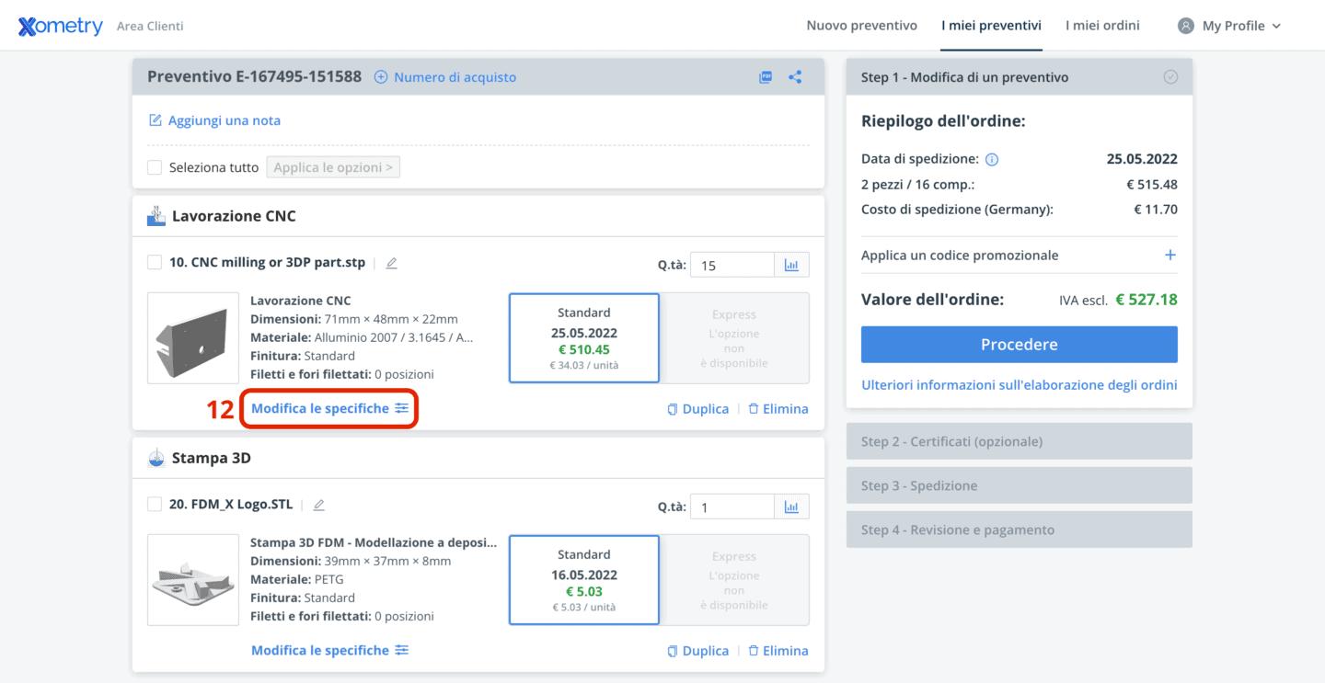Tick the Seleziona tutto checkbox
This screenshot has height=683, width=1325.
pos(155,167)
